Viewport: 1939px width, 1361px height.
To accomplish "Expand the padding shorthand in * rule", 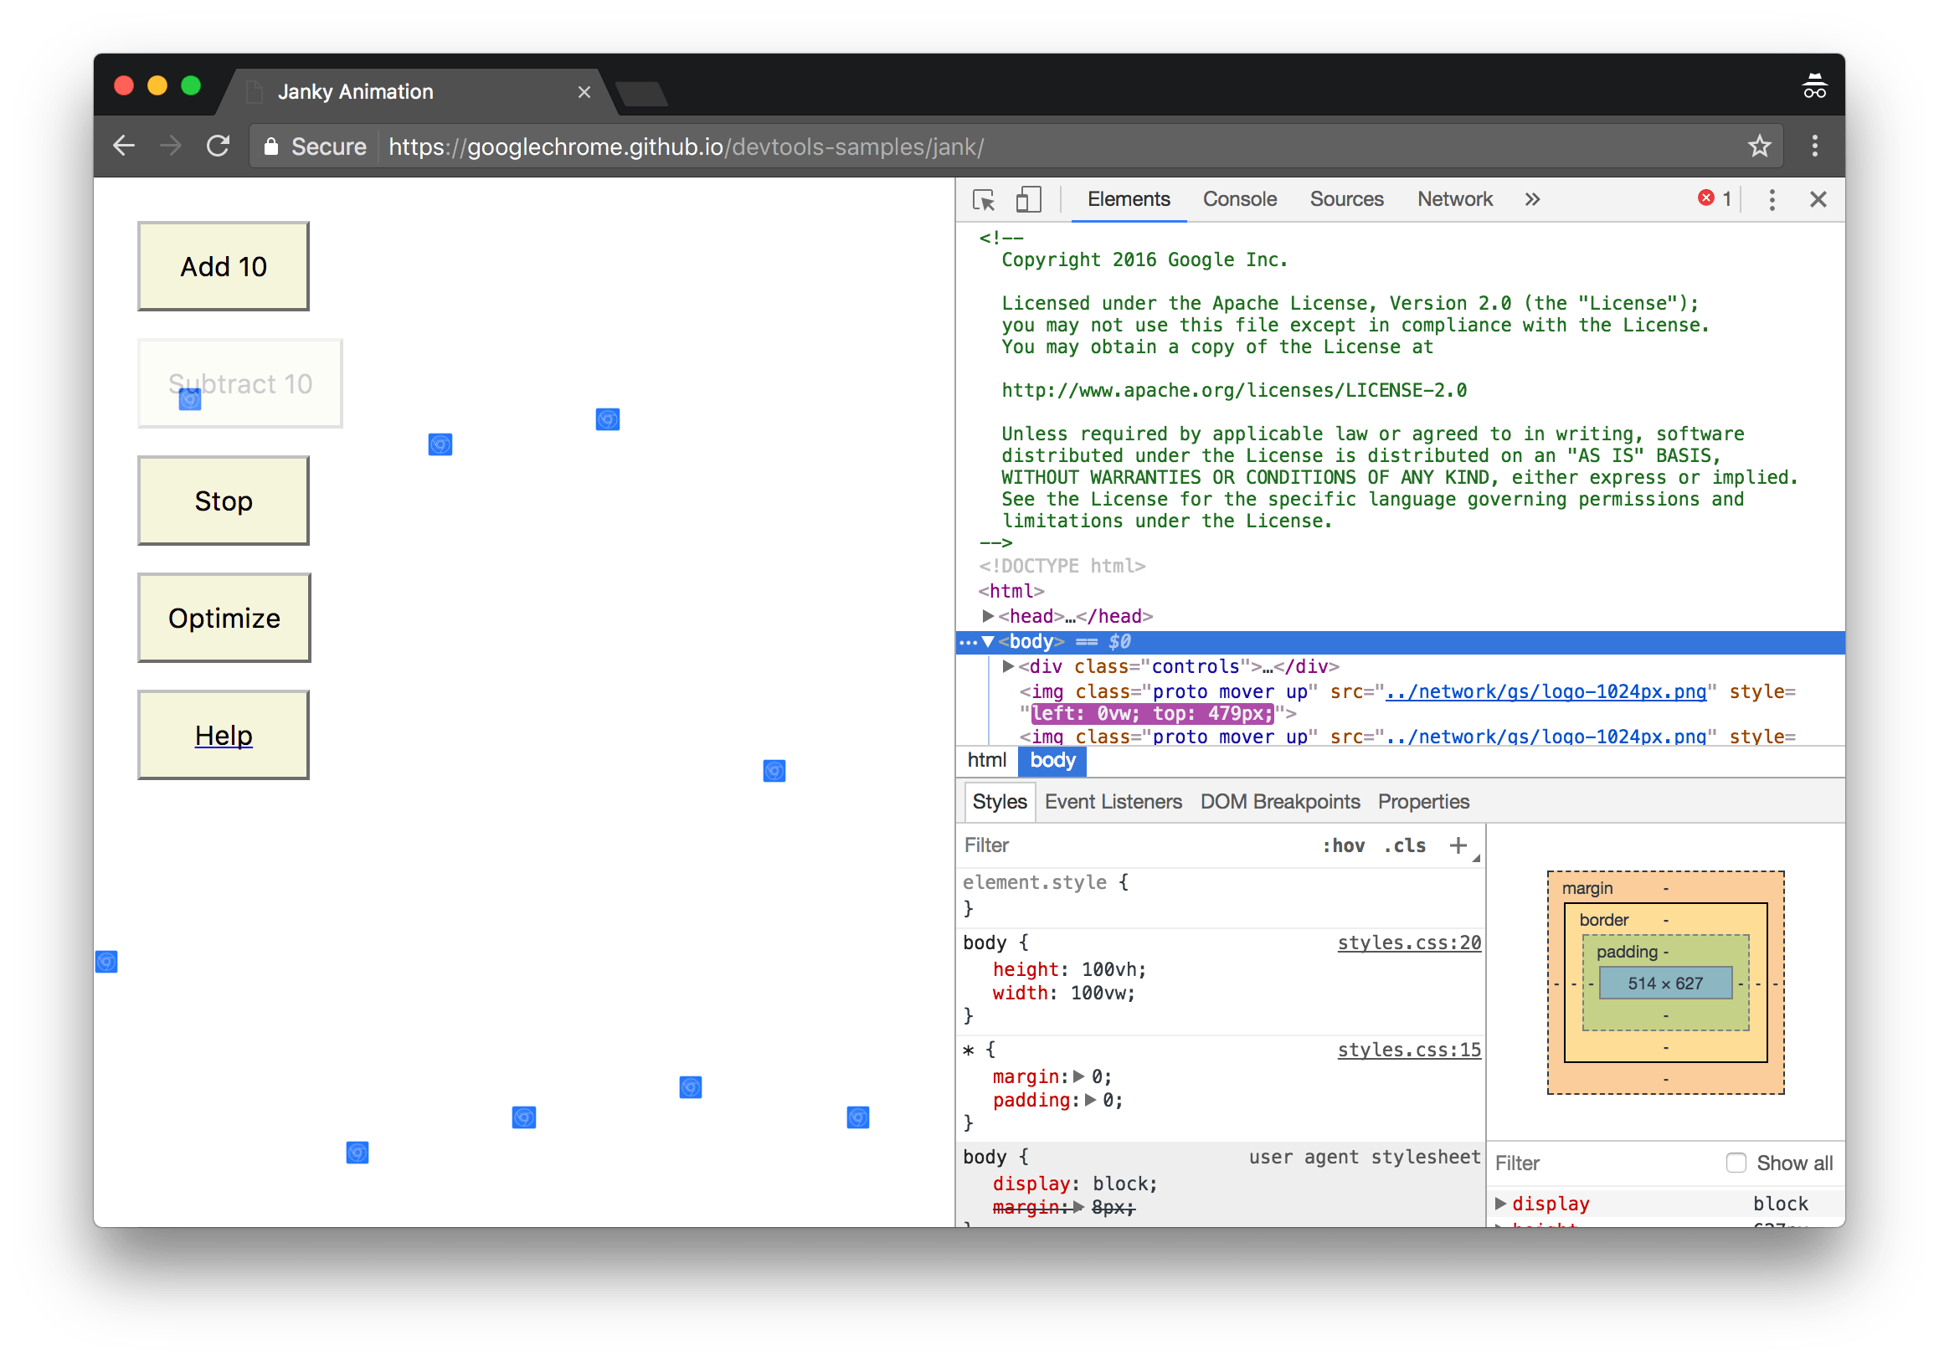I will coord(1090,1101).
